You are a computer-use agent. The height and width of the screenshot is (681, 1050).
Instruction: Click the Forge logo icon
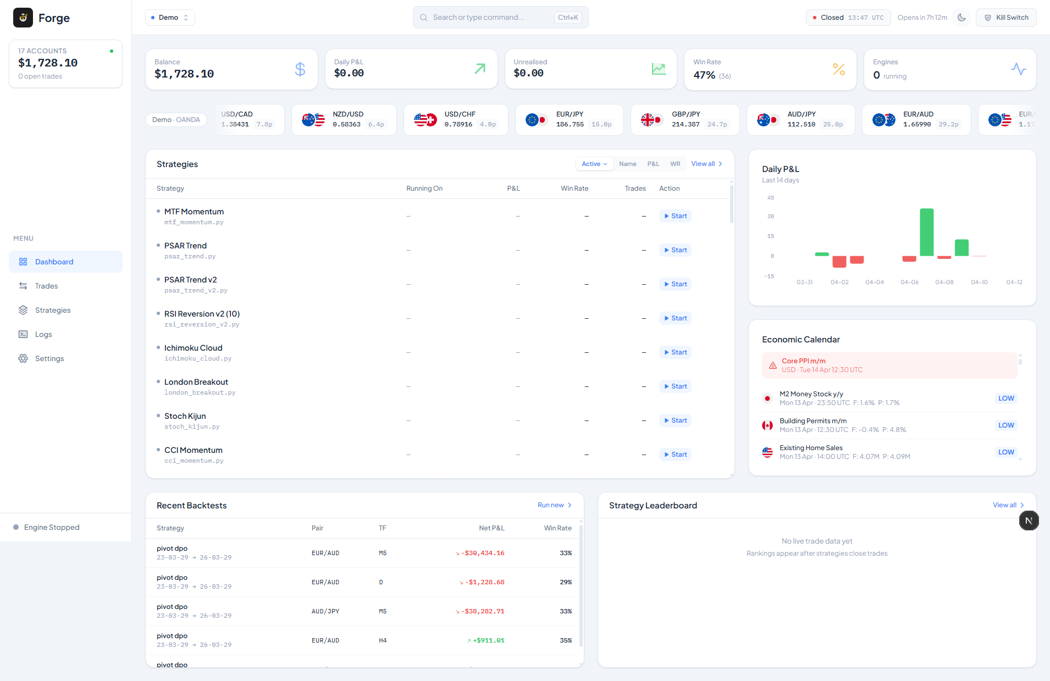click(x=23, y=18)
